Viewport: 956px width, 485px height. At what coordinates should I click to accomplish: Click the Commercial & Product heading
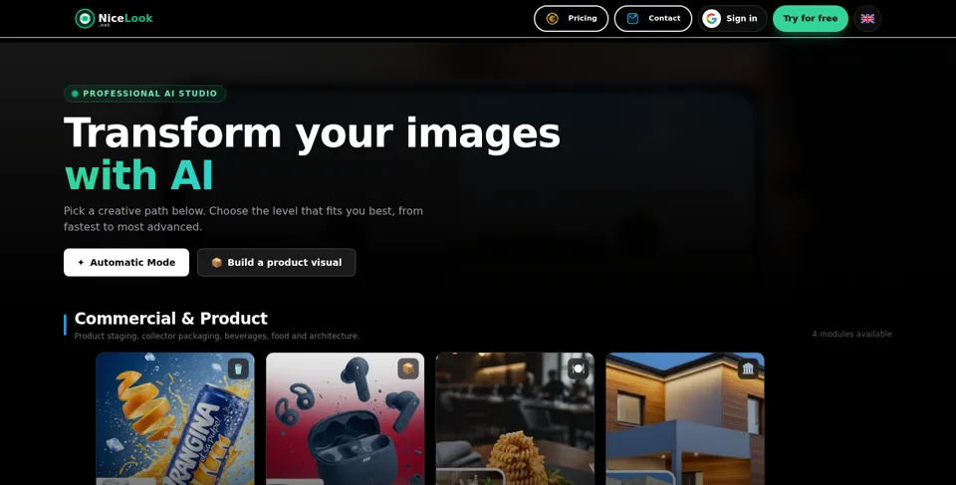point(170,319)
